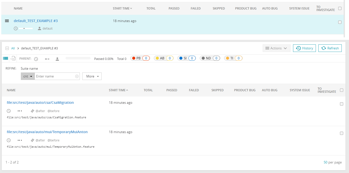Open default_TEST_EXAMPLE #3 launch link
349x173 pixels.
coord(36,21)
